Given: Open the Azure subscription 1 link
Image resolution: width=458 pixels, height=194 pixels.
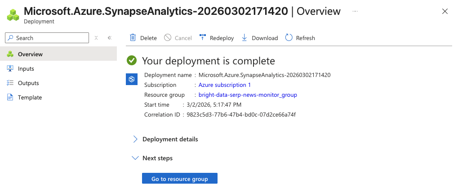Looking at the screenshot, I should point(225,85).
